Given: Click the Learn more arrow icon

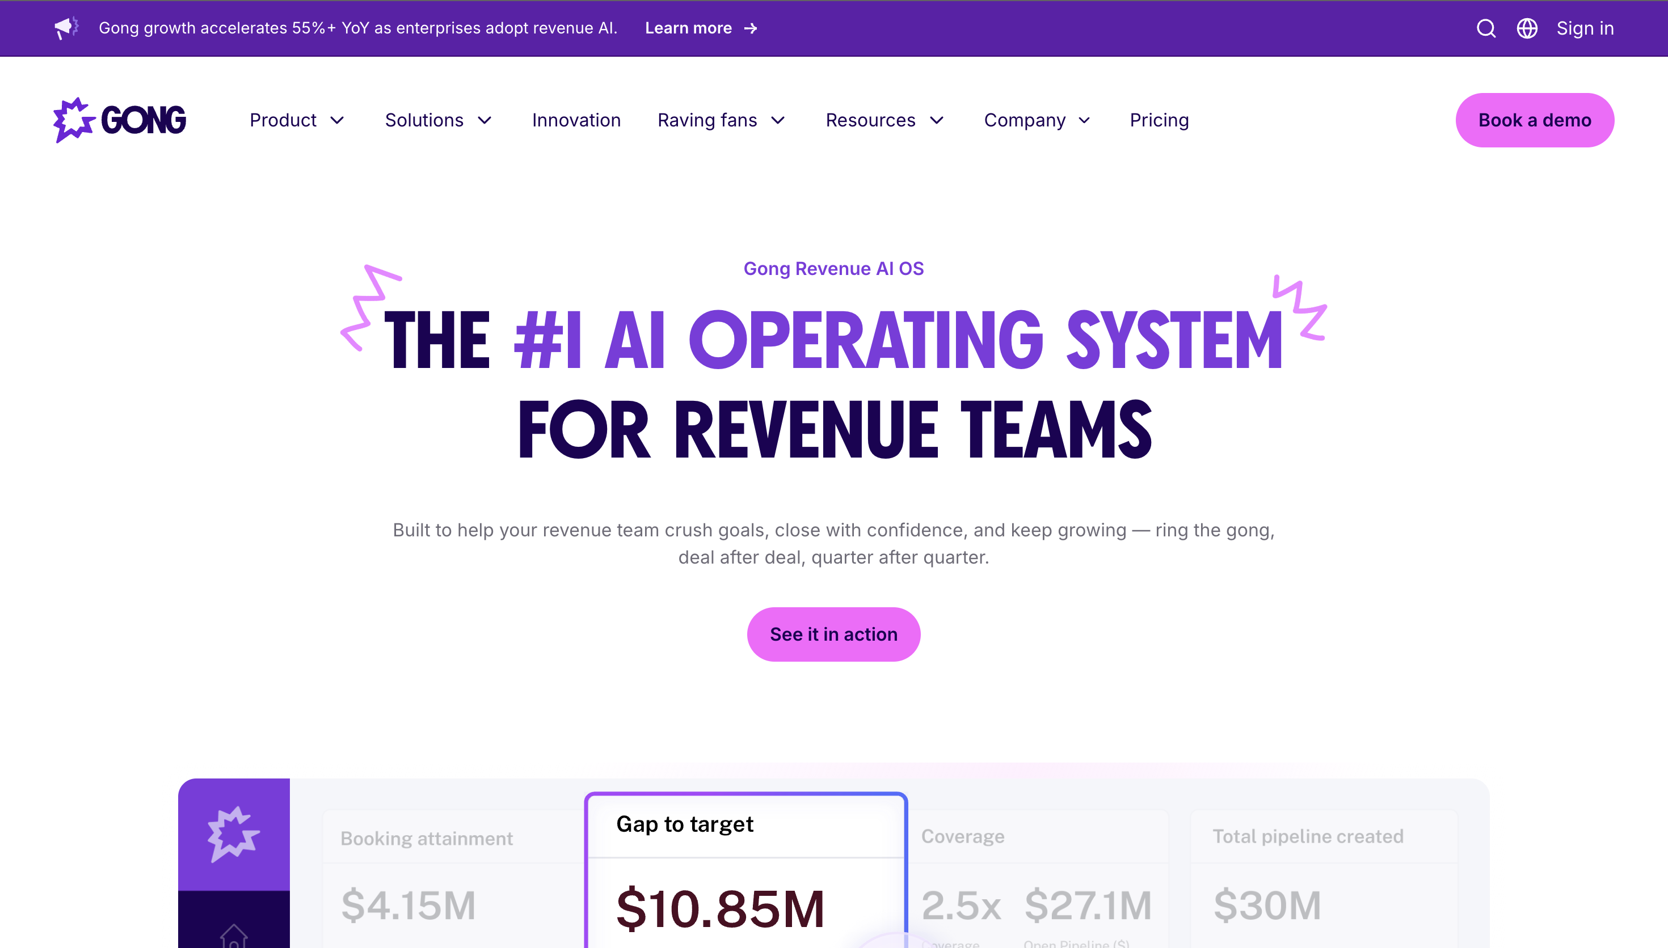Looking at the screenshot, I should coord(751,29).
